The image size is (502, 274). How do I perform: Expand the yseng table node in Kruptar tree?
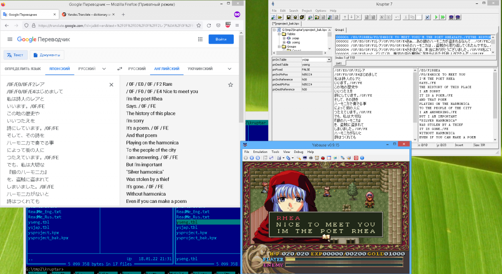(x=284, y=42)
